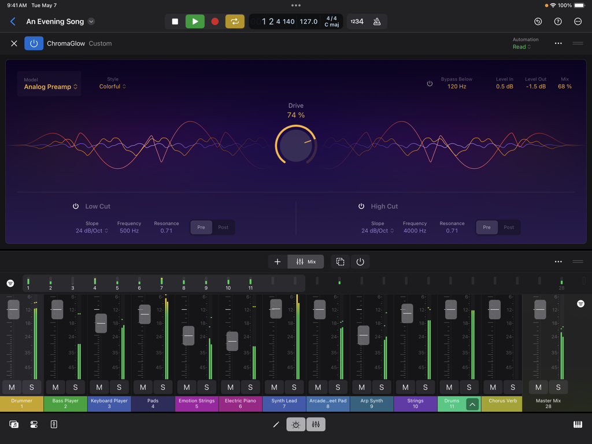592x444 pixels.
Task: Open the Help question mark icon
Action: pyautogui.click(x=557, y=21)
